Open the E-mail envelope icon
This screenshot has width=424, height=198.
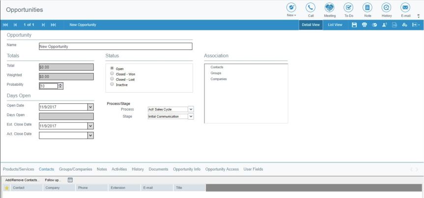405,7
